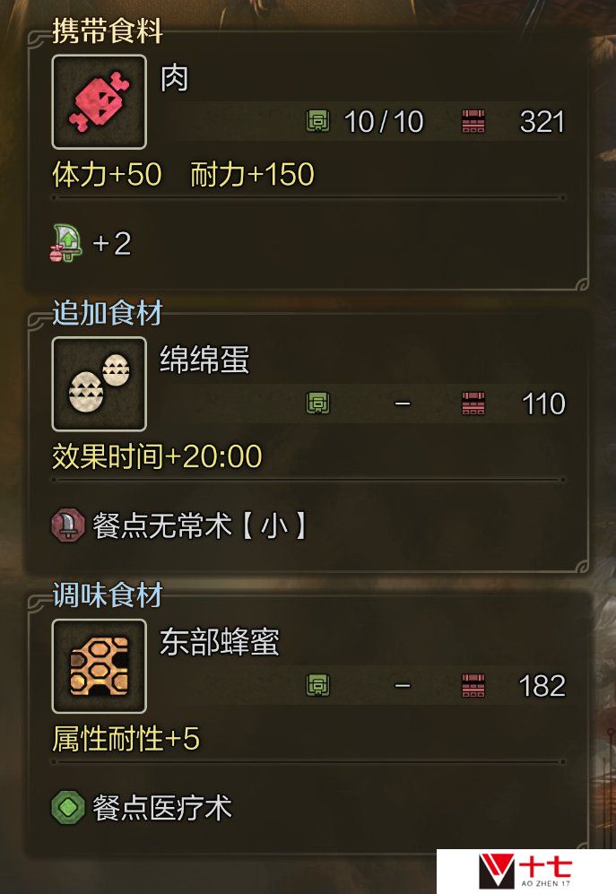Screen dimensions: 616x894
Task: Open the 携带食料 section header
Action: click(108, 30)
